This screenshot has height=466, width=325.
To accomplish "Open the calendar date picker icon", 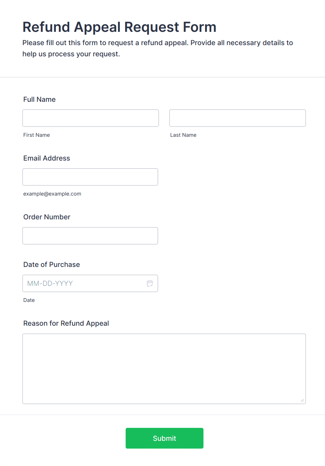I will [x=150, y=283].
